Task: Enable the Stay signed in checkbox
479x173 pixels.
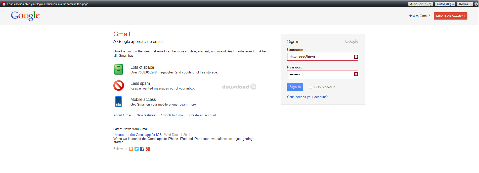Action: coord(310,87)
